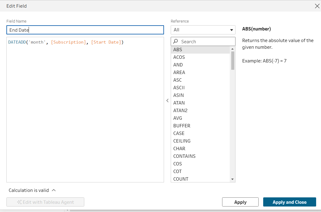Select COT in the function list
The image size is (321, 212).
200,171
